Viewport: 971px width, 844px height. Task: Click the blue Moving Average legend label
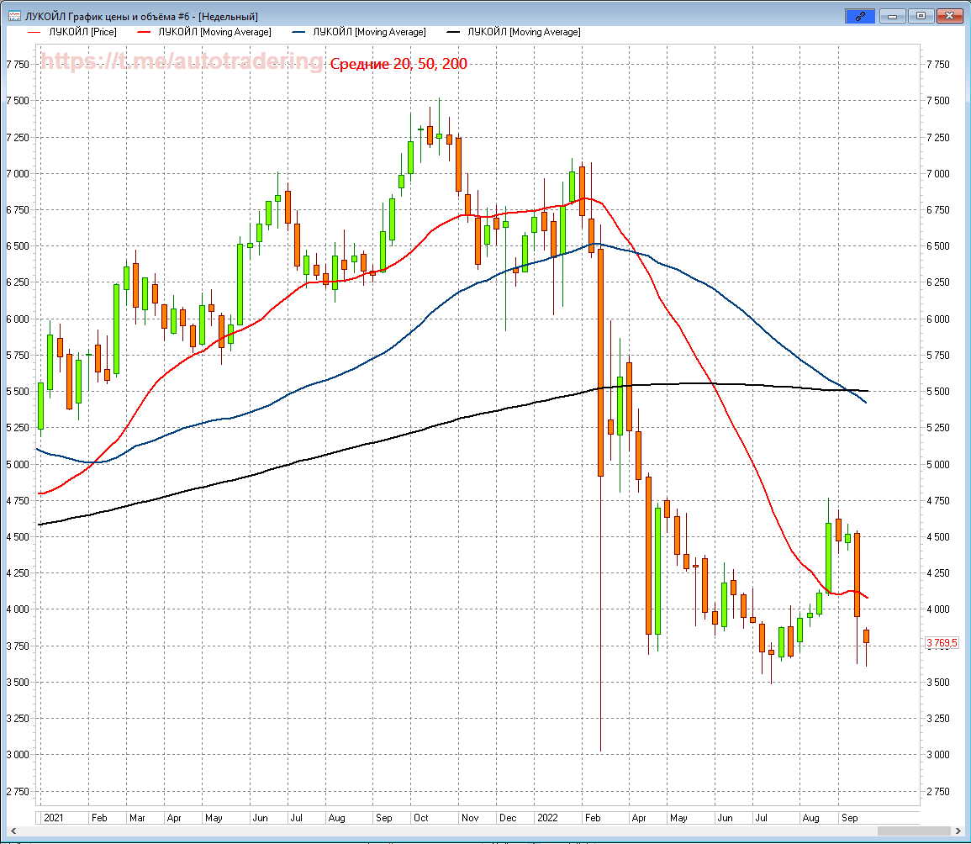point(369,32)
